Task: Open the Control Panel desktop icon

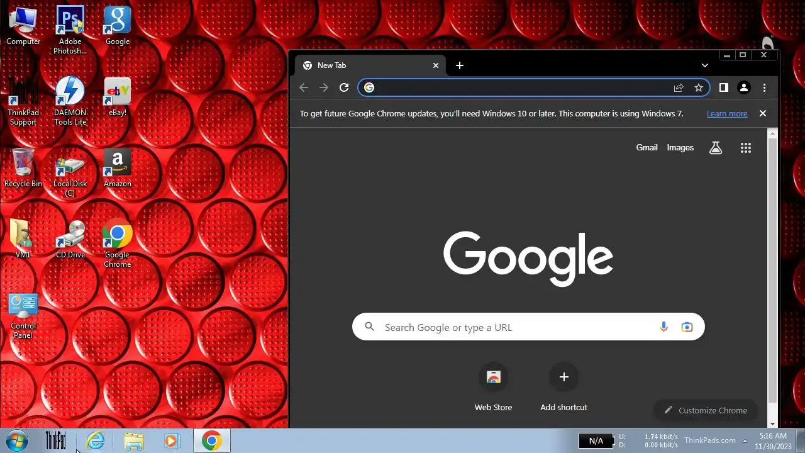Action: (x=23, y=316)
